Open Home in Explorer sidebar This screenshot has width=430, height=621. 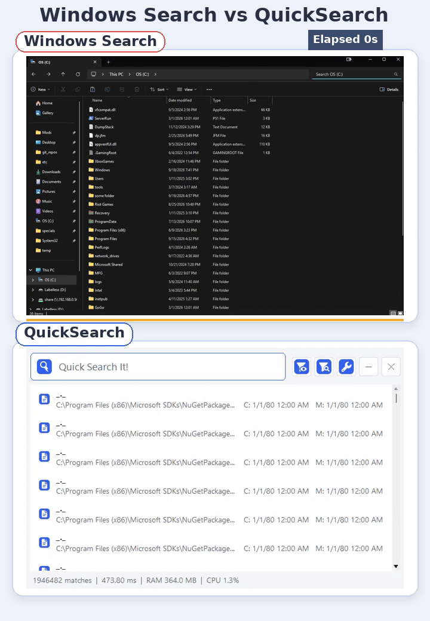[x=44, y=103]
